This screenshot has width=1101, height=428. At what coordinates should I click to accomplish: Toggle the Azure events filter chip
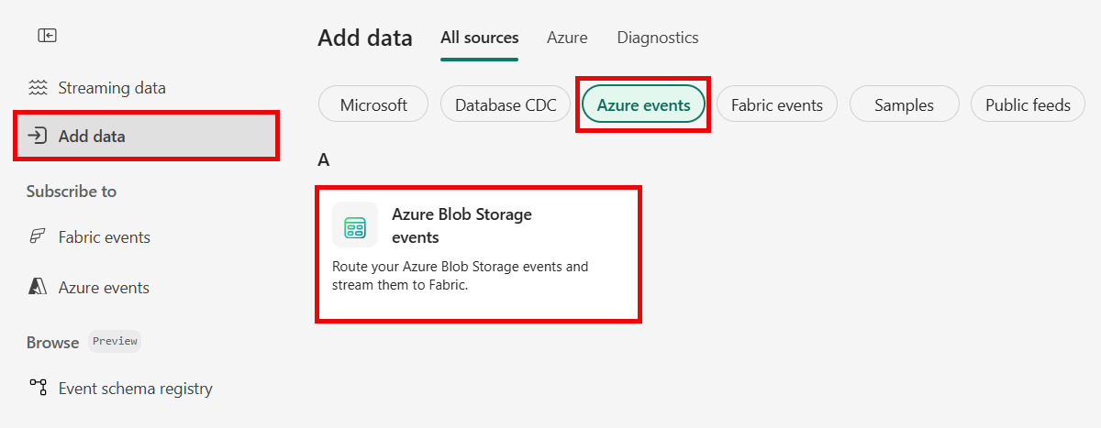(x=643, y=104)
